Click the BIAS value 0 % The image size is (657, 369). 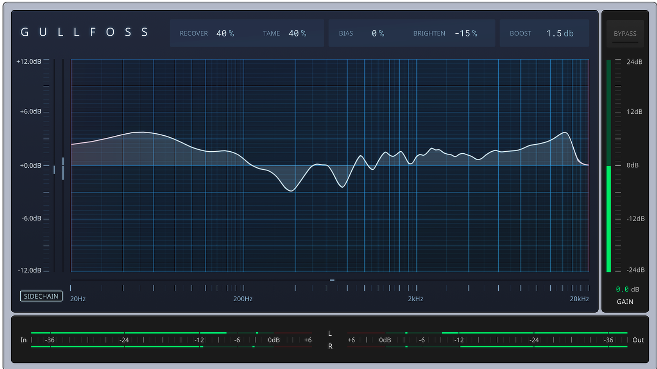(x=378, y=33)
